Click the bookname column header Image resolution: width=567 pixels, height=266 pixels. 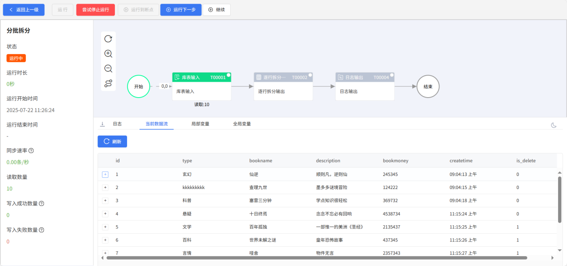point(261,161)
